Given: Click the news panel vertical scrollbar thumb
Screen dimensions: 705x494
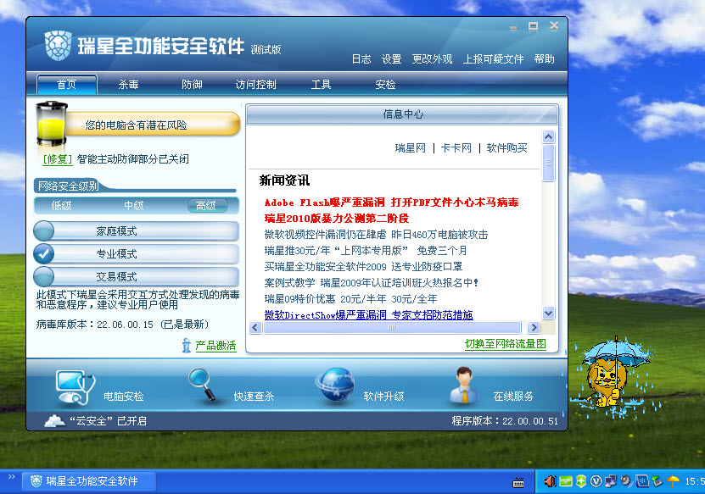Looking at the screenshot, I should point(549,163).
